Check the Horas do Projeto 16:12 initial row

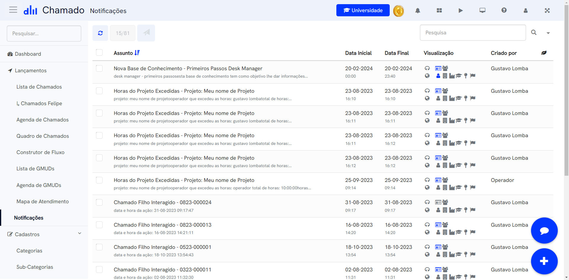(x=99, y=158)
